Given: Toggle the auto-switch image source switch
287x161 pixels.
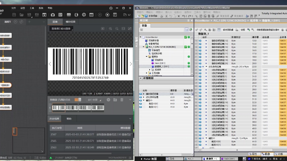Looking at the screenshot, I should coord(78,100).
